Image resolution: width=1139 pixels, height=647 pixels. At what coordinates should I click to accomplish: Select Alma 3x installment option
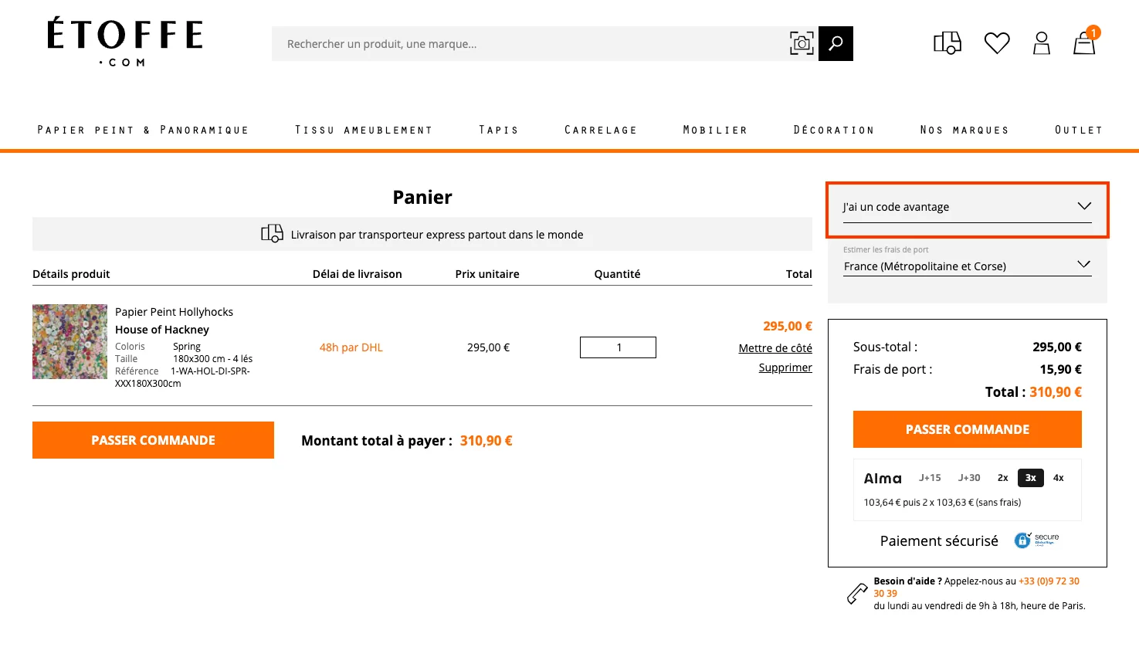click(x=1031, y=478)
